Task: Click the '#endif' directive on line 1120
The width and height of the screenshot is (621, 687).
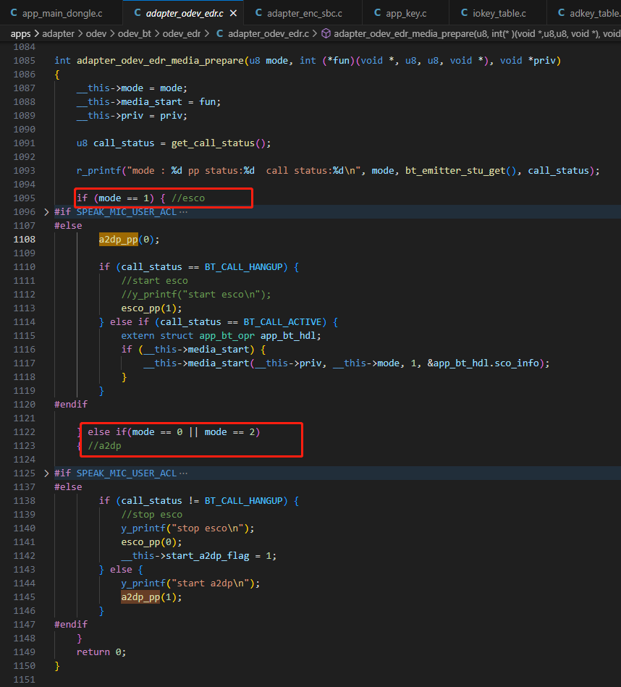Action: coord(71,405)
